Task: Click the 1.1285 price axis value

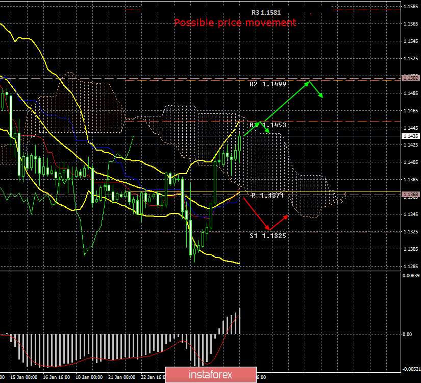Action: tap(411, 267)
